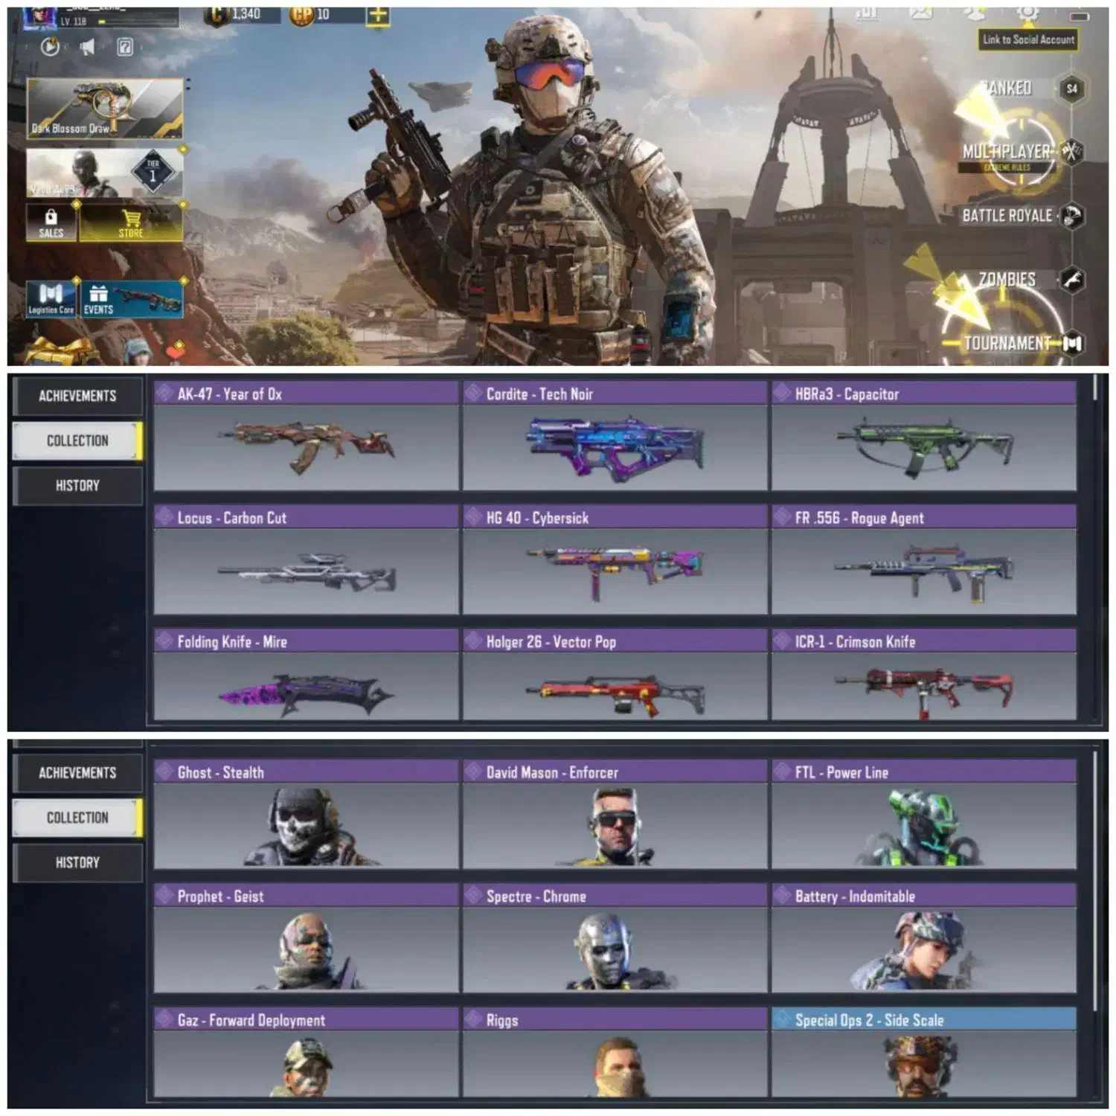Open the Sales shopping bag tile
This screenshot has width=1116, height=1116.
point(51,222)
